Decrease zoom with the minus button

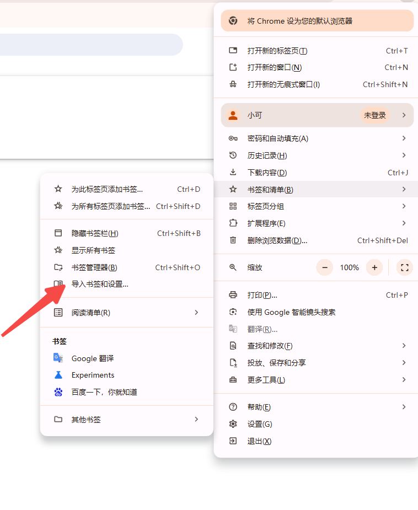325,267
